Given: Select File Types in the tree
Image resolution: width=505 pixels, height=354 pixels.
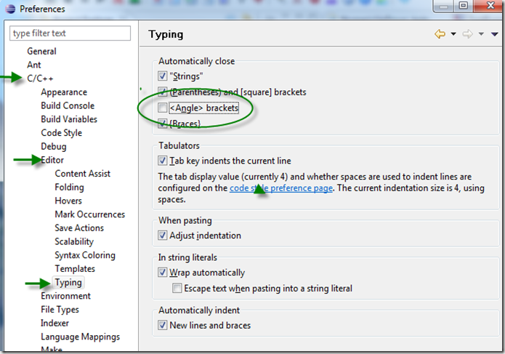Looking at the screenshot, I should coord(60,310).
